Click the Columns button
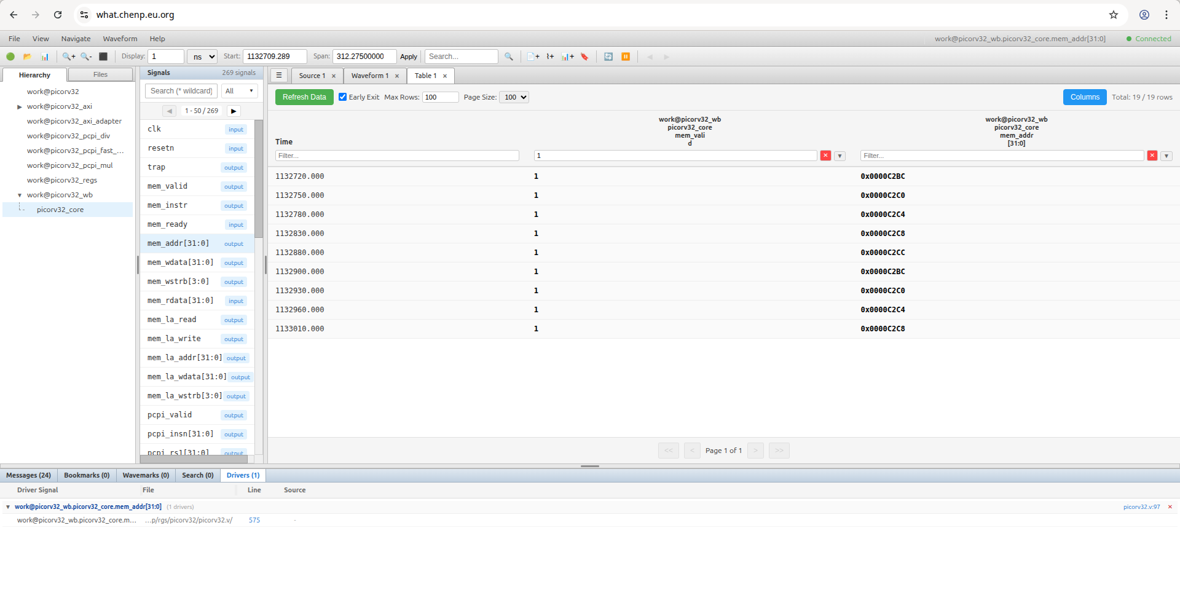The width and height of the screenshot is (1180, 595). pos(1084,97)
